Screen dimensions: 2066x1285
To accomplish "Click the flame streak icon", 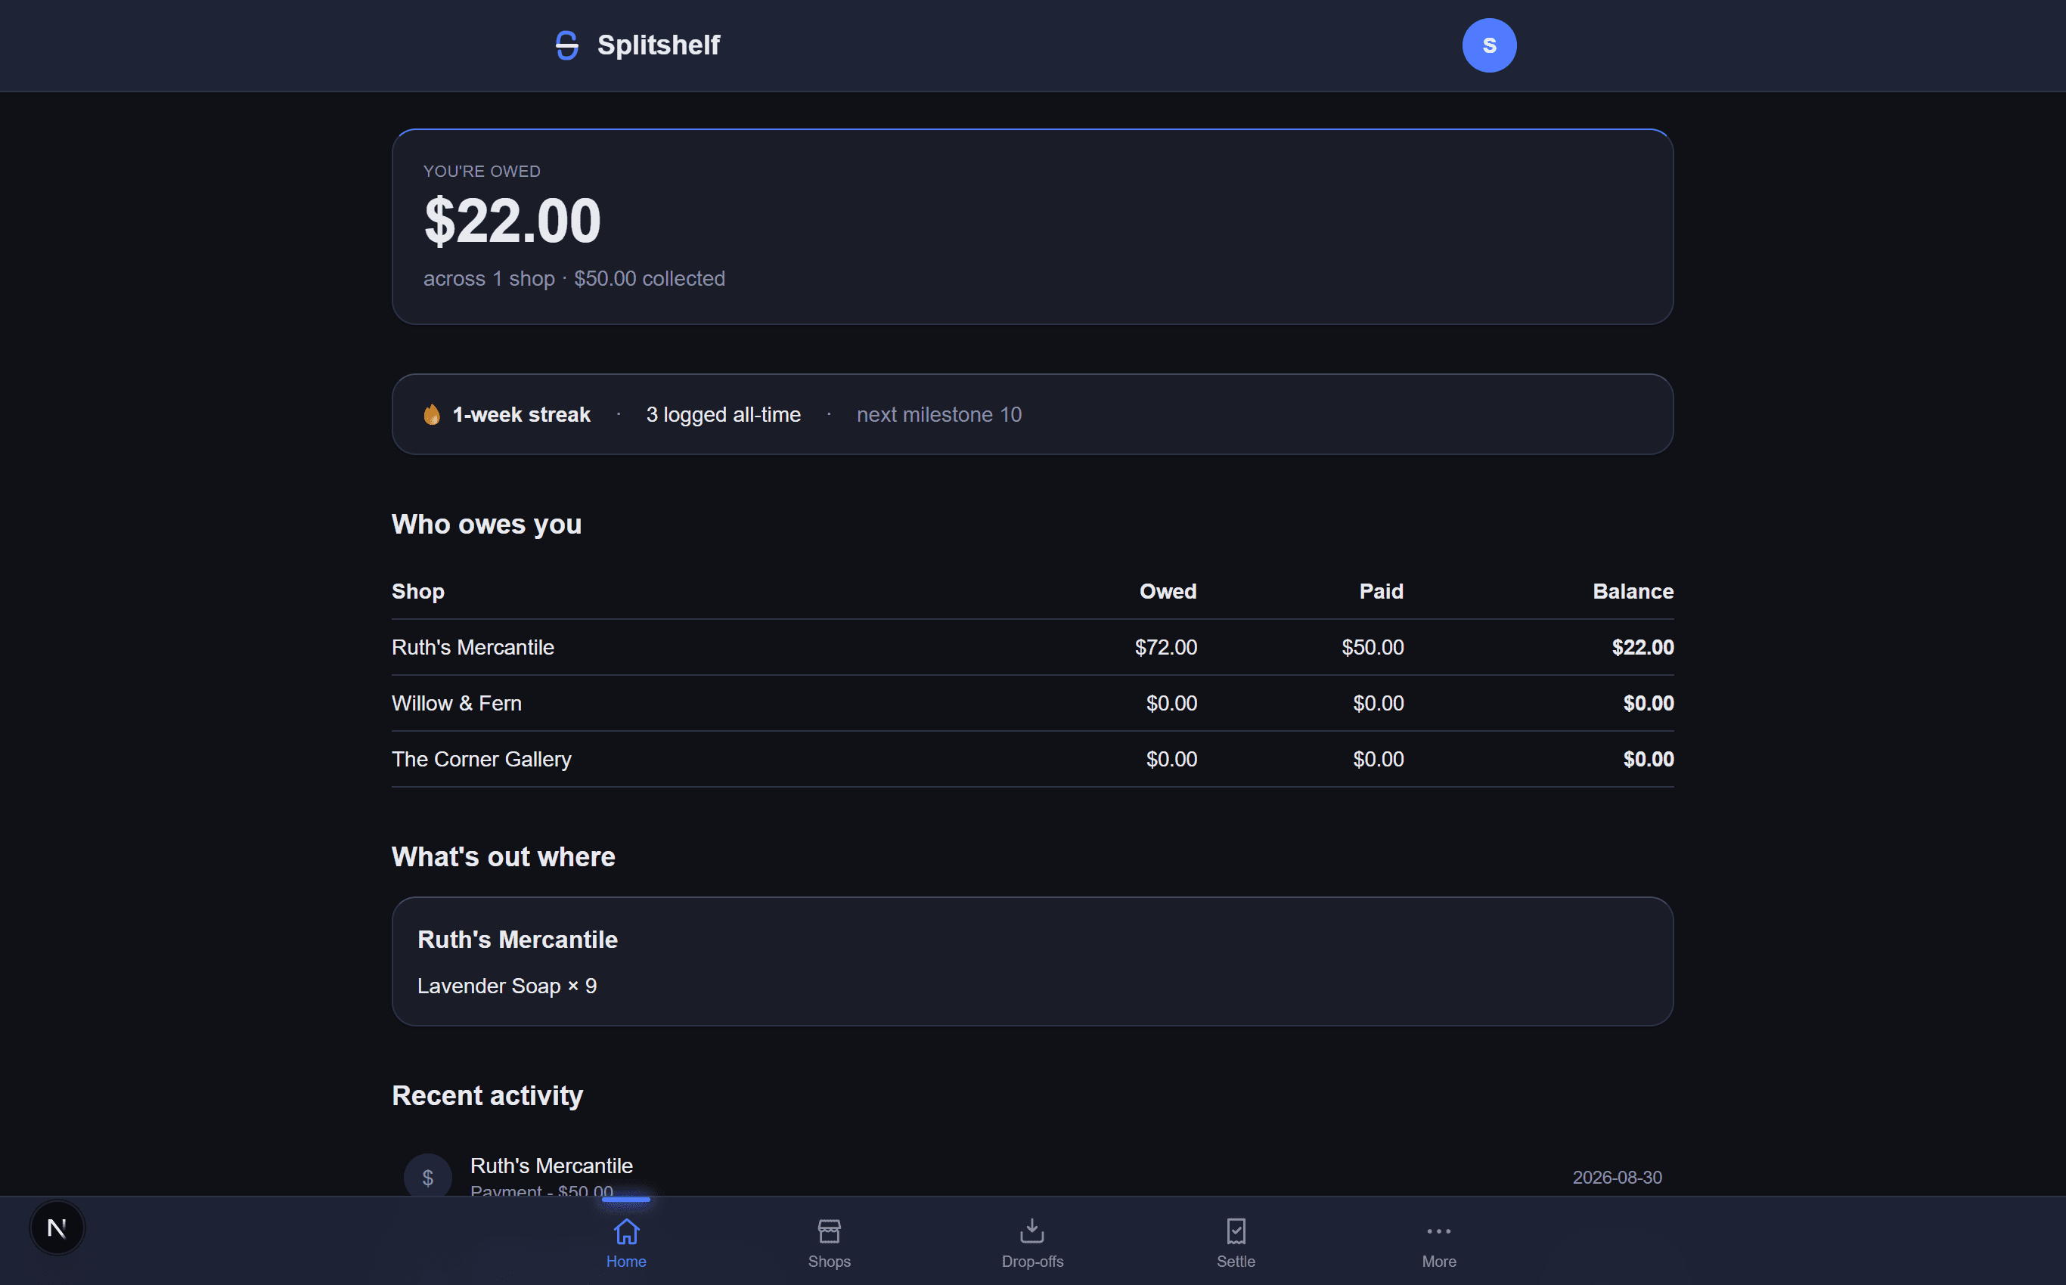I will [432, 414].
